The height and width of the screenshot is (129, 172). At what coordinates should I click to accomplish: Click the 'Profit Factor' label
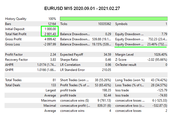coord(14,55)
